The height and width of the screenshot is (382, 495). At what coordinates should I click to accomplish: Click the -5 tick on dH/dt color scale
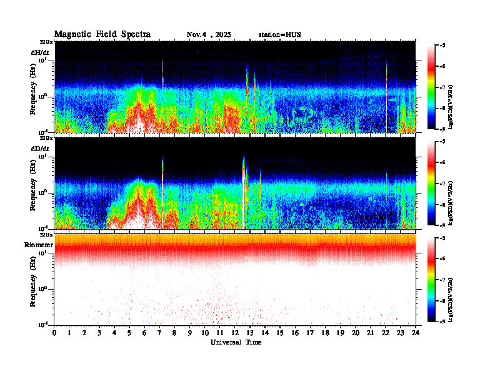coord(442,46)
